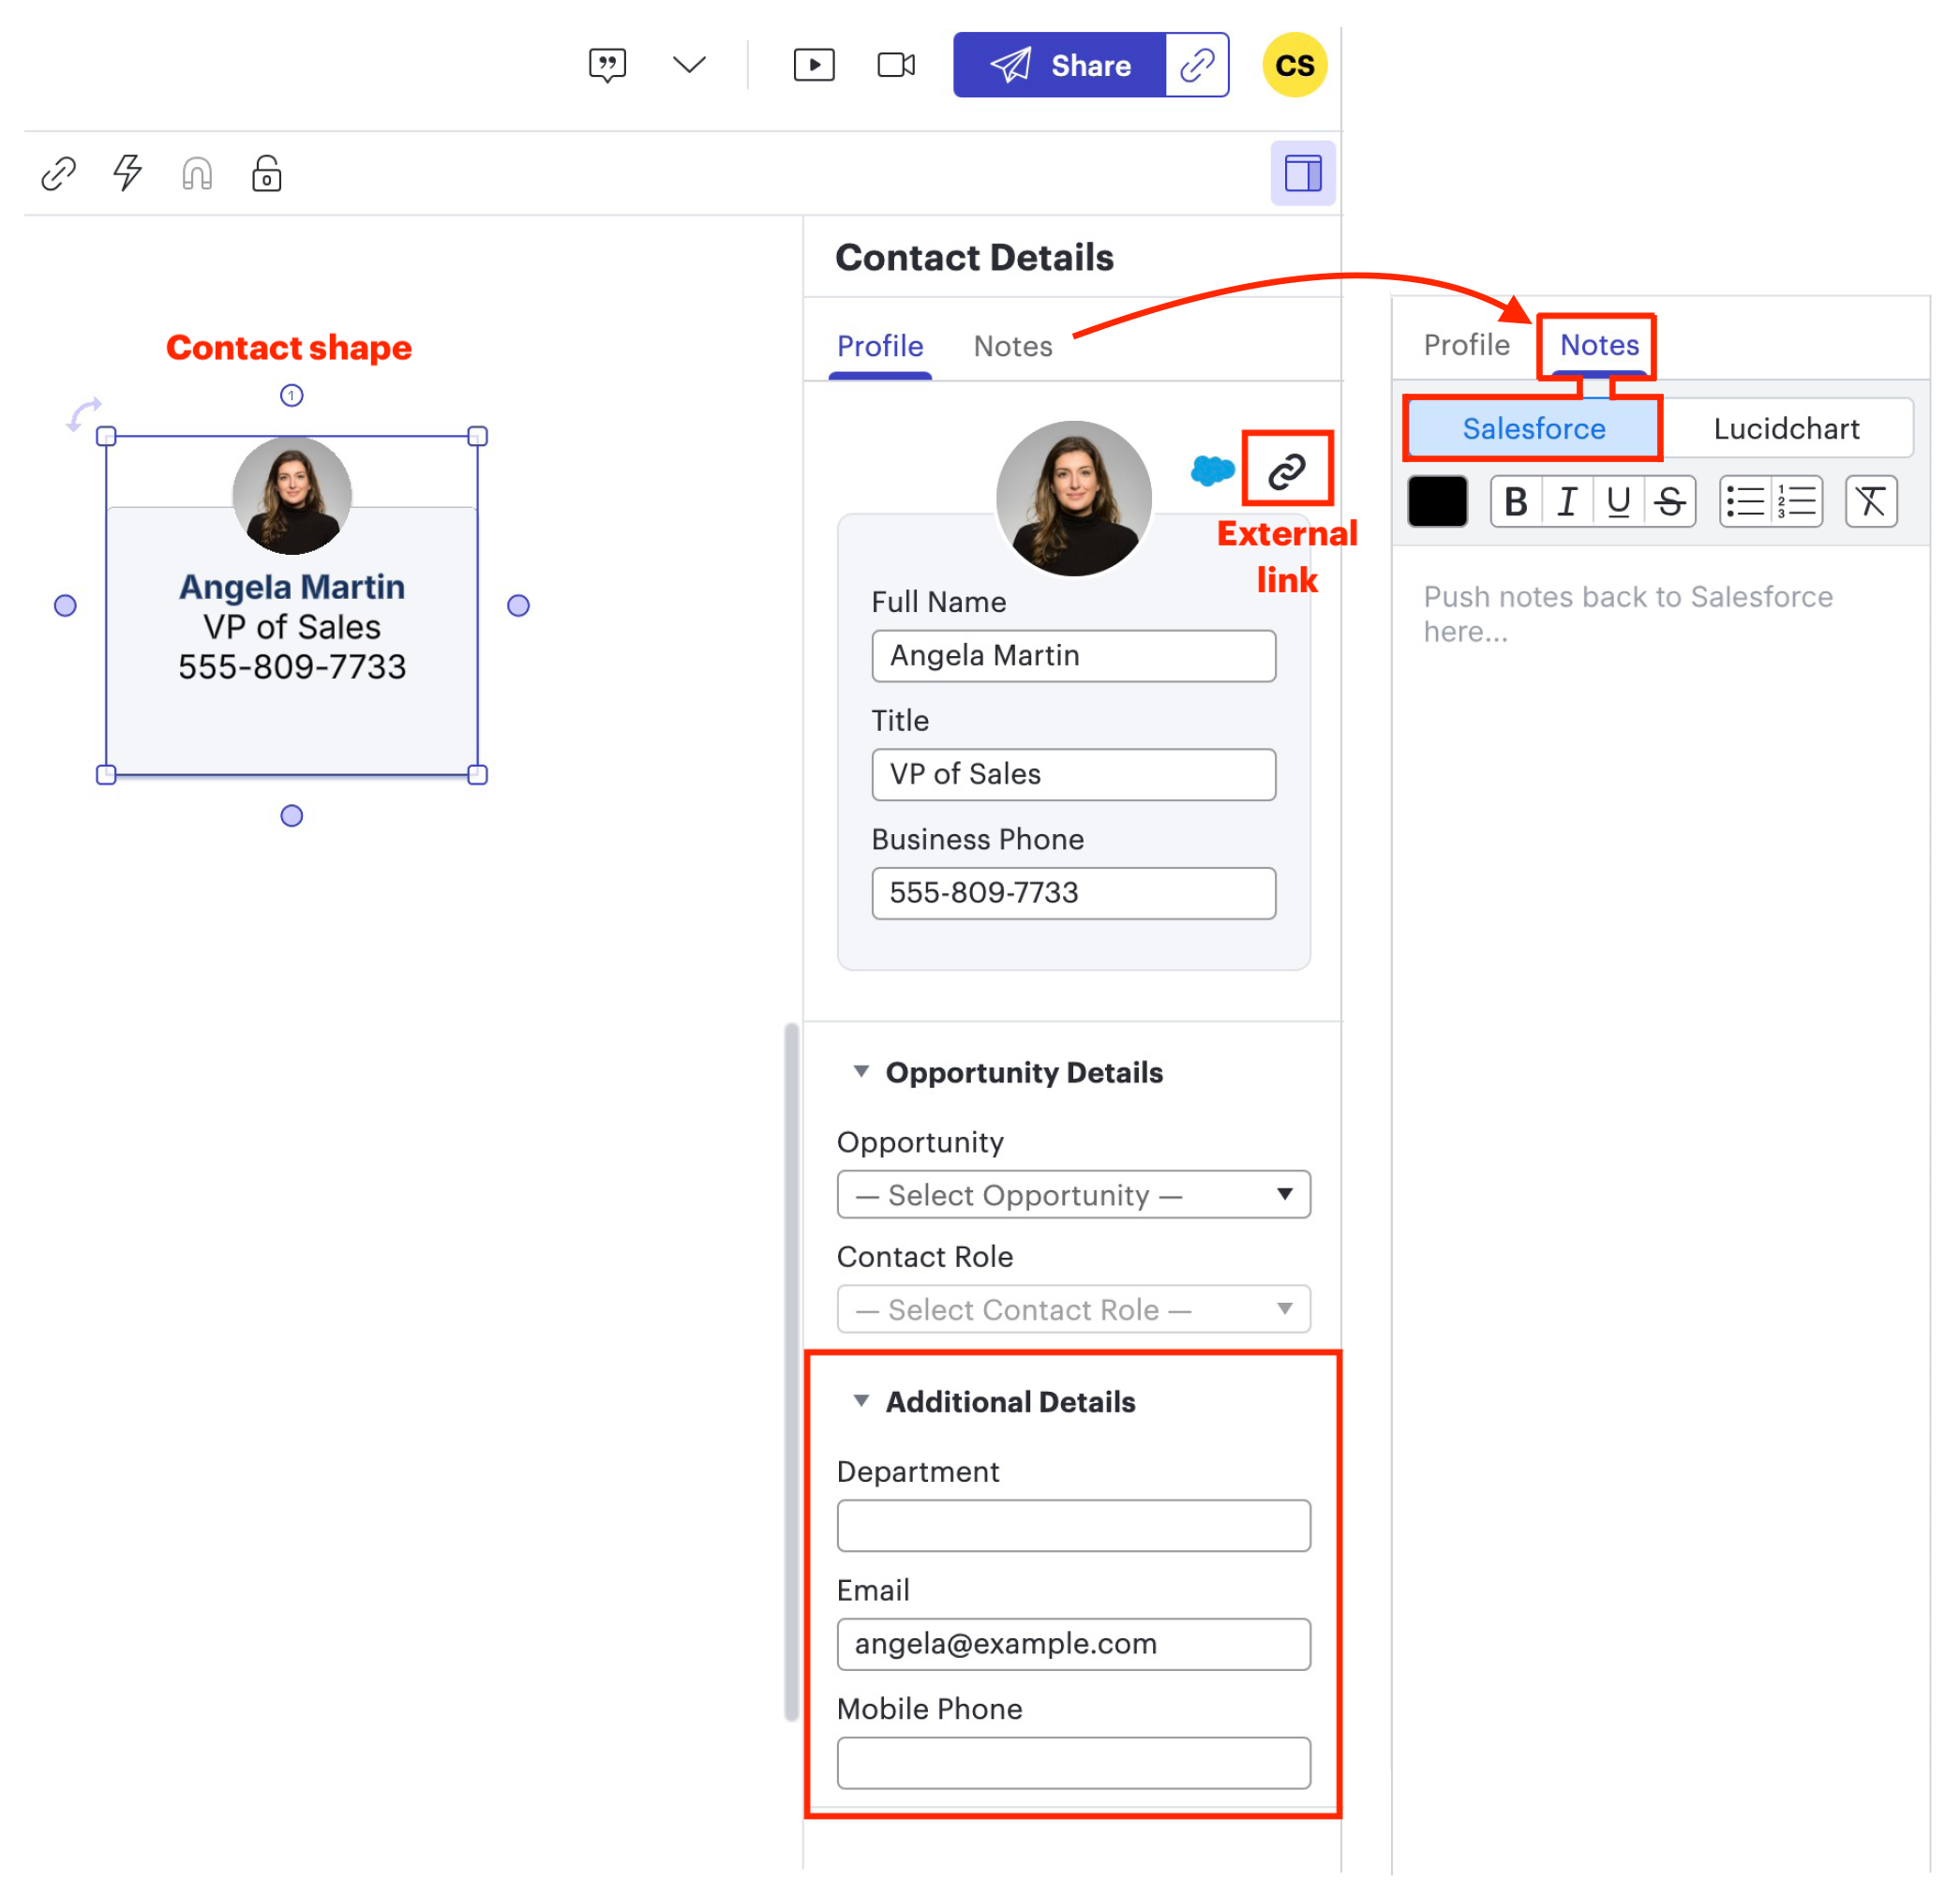Expand the chevron next to comments
1960x1896 pixels.
tap(689, 65)
